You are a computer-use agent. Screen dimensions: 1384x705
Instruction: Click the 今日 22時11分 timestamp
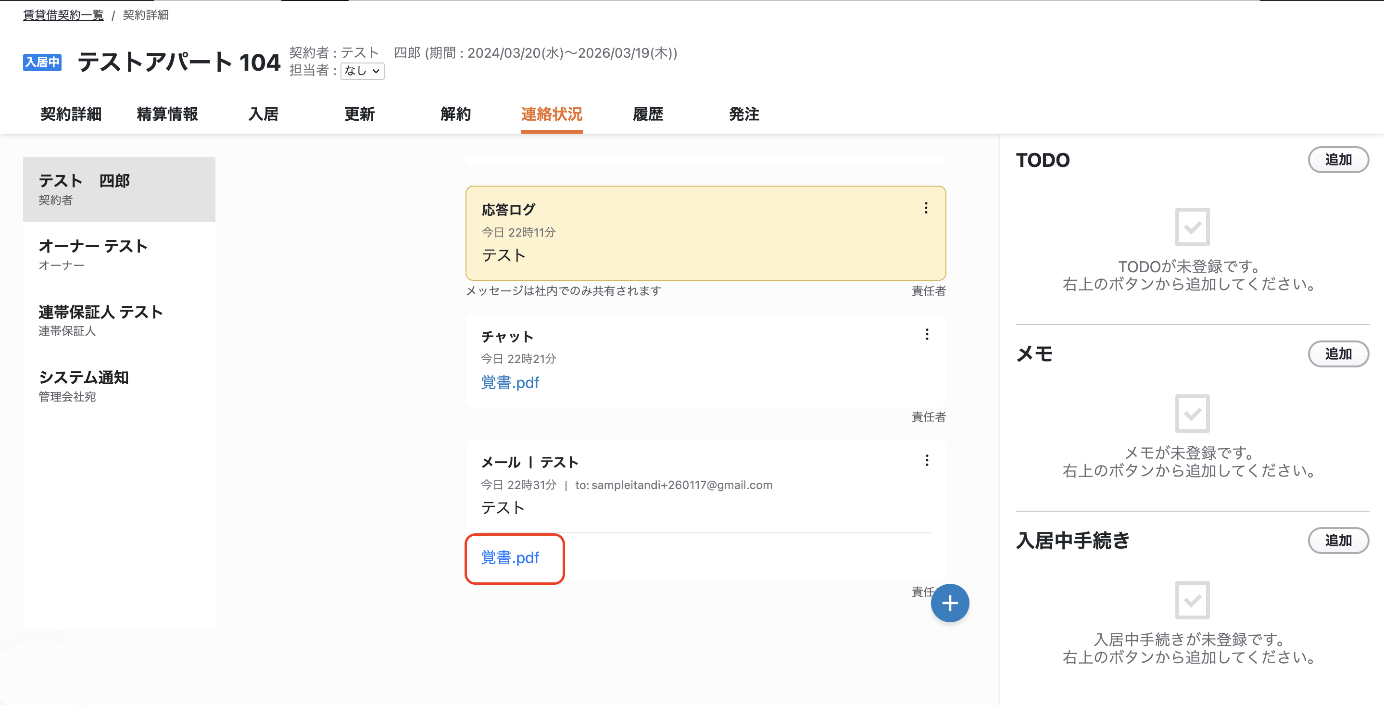click(518, 232)
